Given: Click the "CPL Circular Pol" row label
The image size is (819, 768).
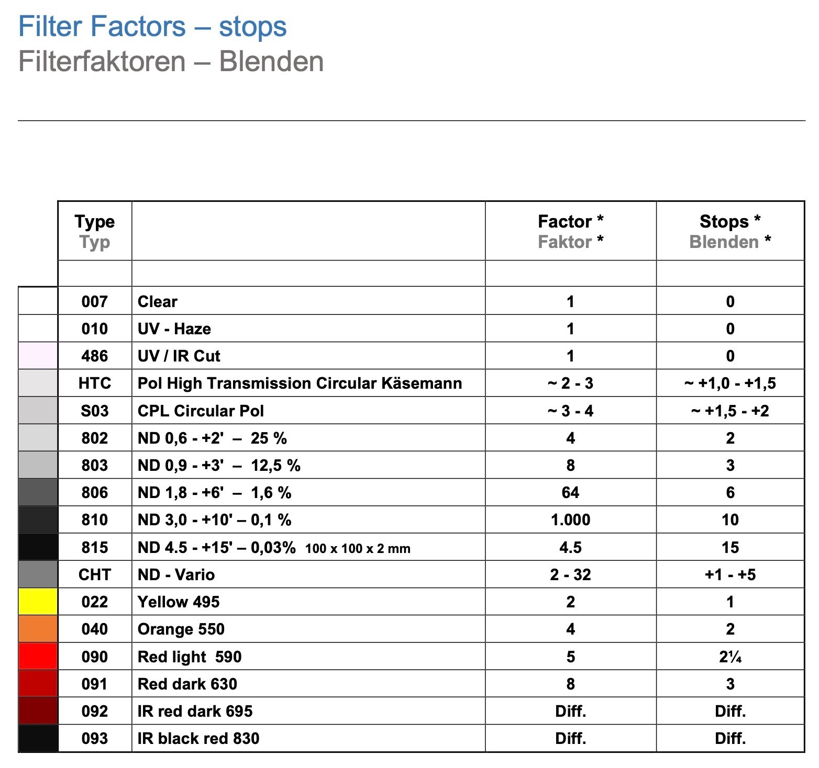Looking at the screenshot, I should (x=201, y=411).
